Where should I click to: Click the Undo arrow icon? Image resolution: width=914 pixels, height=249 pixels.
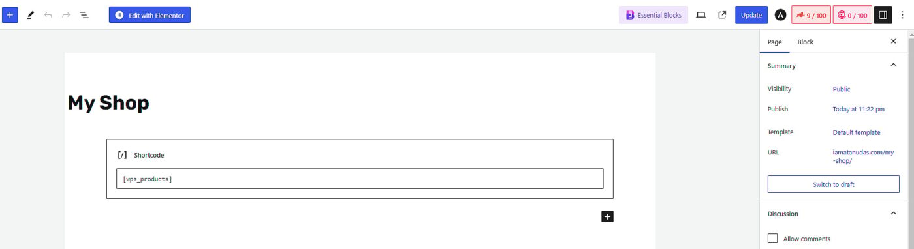[x=48, y=14]
